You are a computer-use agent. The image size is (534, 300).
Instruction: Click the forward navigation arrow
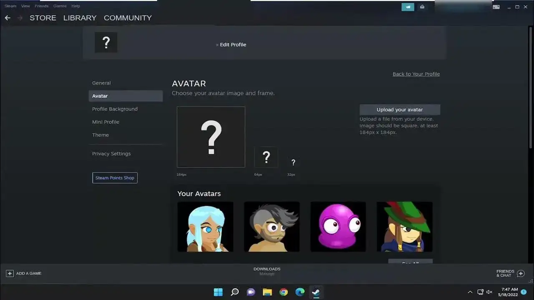click(x=19, y=17)
